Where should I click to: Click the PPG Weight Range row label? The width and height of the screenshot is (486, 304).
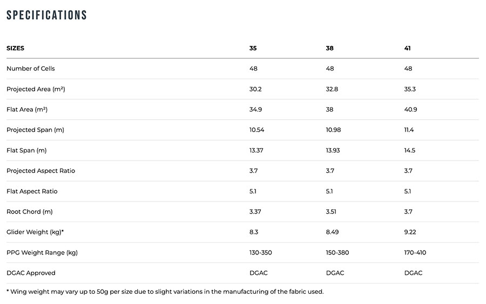42,253
